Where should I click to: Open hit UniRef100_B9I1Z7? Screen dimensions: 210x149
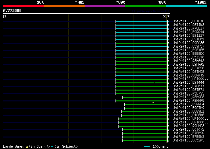188,36
